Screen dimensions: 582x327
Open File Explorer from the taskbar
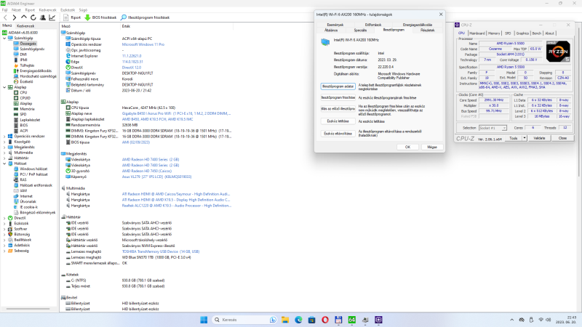pos(285,320)
